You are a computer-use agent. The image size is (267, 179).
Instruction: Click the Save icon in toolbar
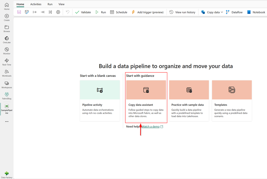(x=19, y=12)
